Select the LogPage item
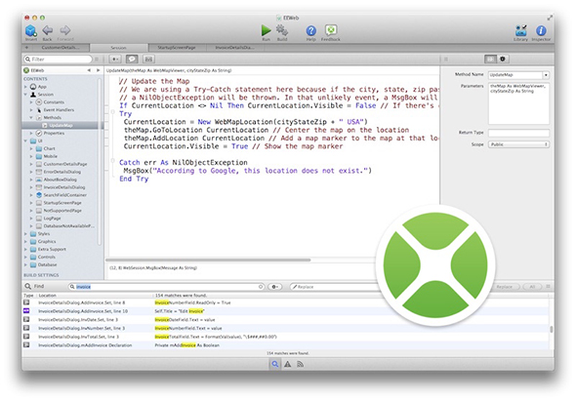 click(52, 219)
